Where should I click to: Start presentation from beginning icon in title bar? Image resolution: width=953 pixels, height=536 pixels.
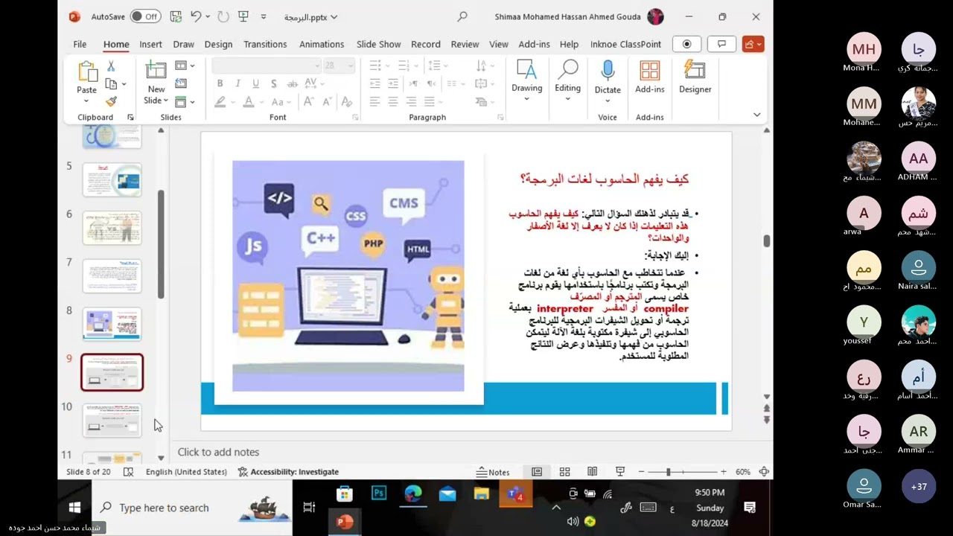point(243,16)
